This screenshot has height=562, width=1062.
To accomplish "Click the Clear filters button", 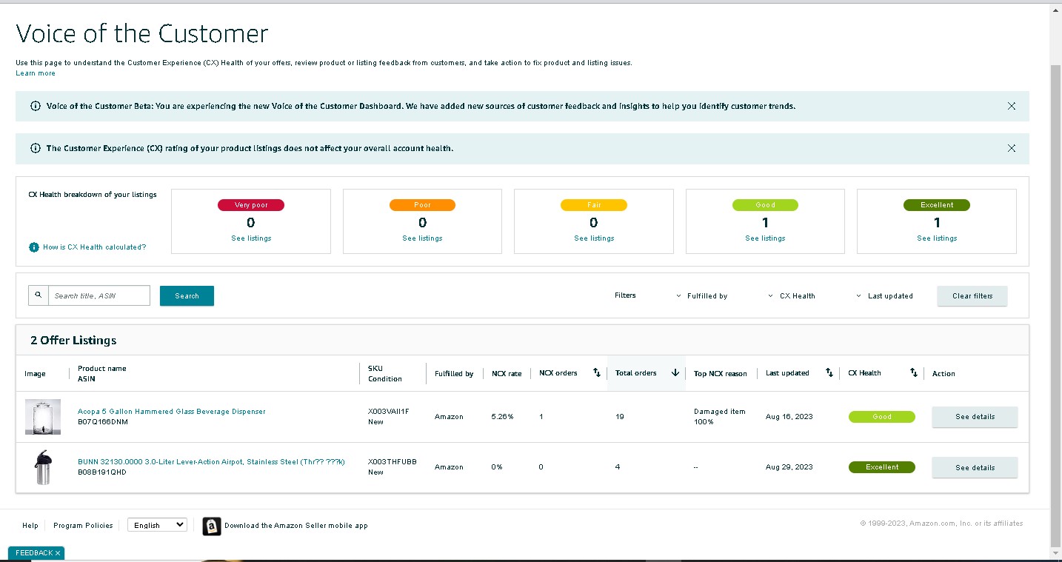I will coord(972,295).
